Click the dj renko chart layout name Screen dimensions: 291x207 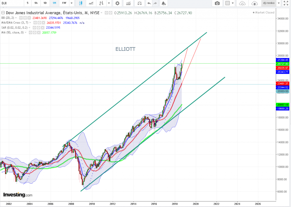[x=269, y=3]
